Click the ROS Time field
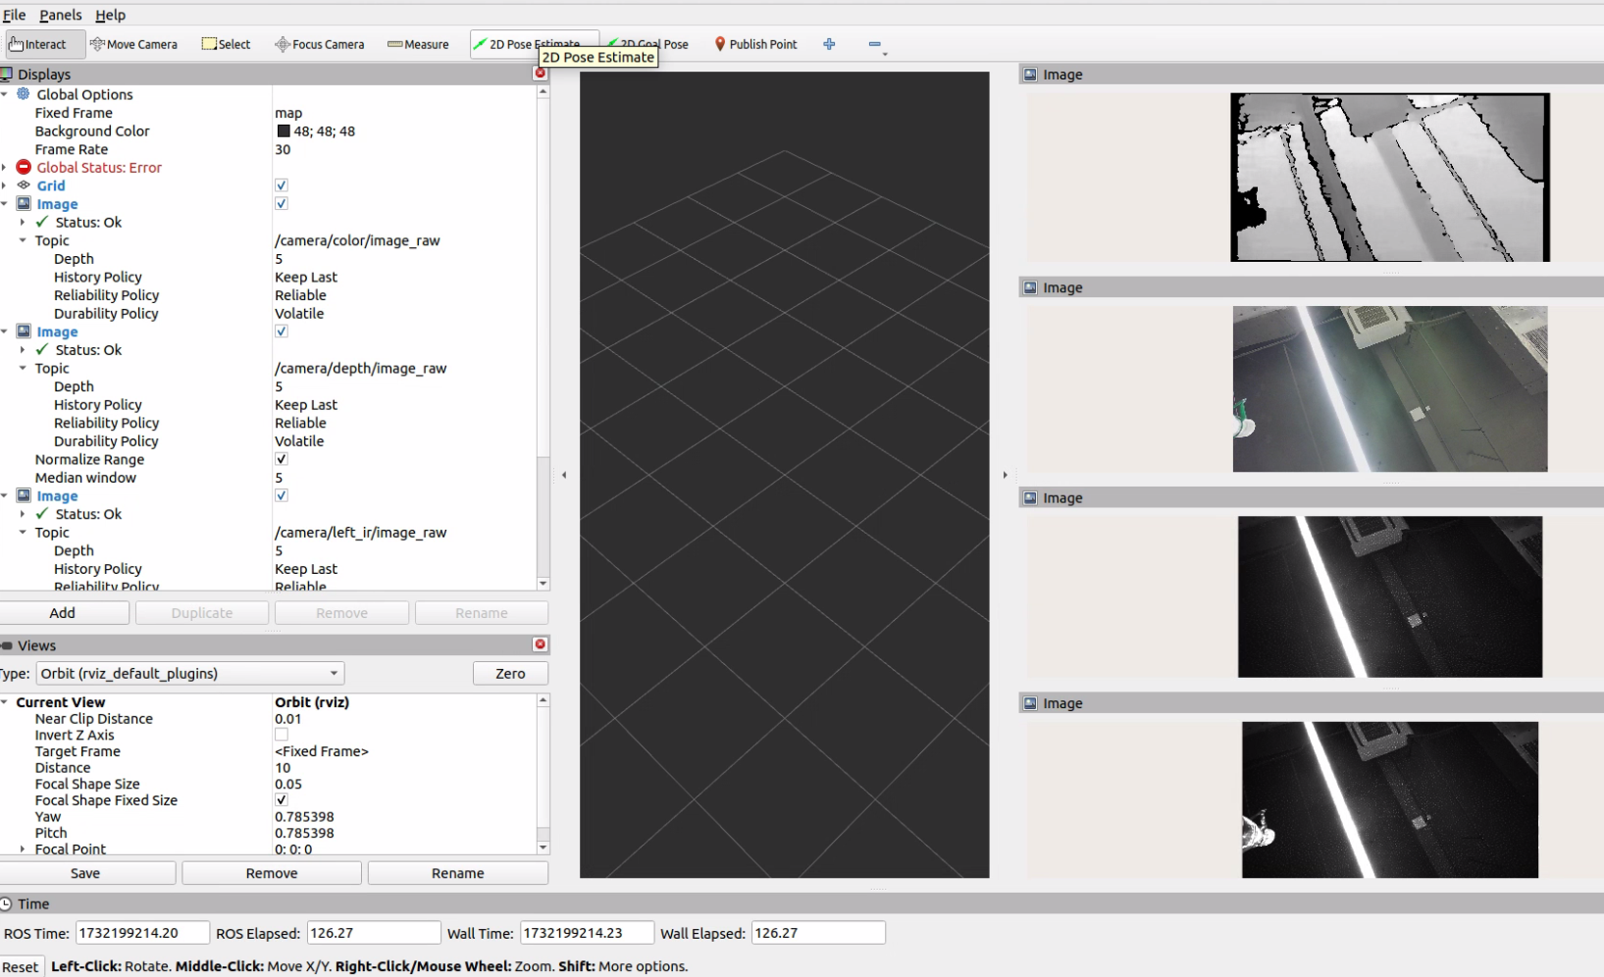Viewport: 1604px width, 977px height. 142,933
